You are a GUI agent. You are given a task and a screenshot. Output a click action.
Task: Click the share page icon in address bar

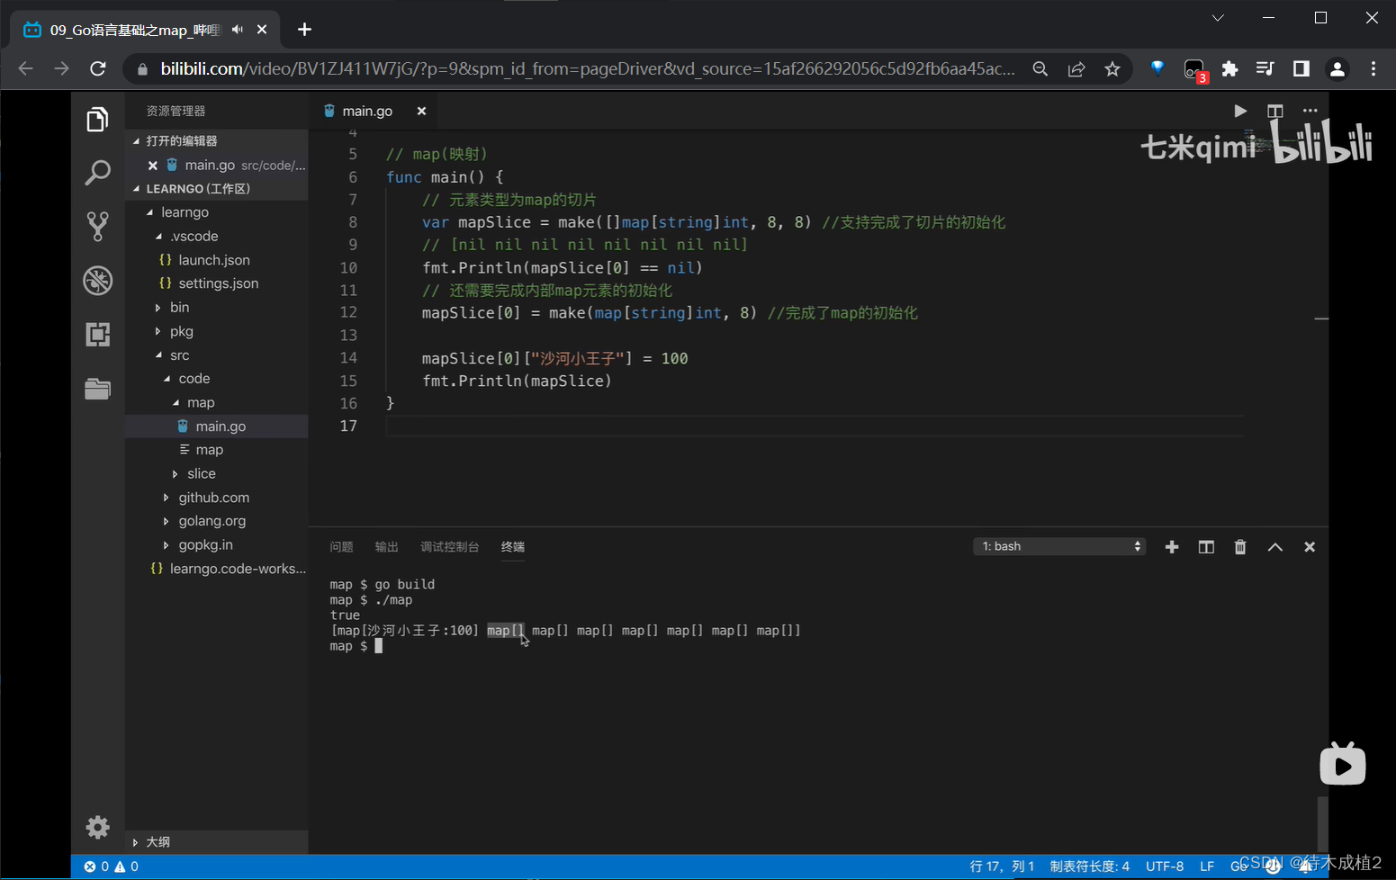pyautogui.click(x=1076, y=69)
